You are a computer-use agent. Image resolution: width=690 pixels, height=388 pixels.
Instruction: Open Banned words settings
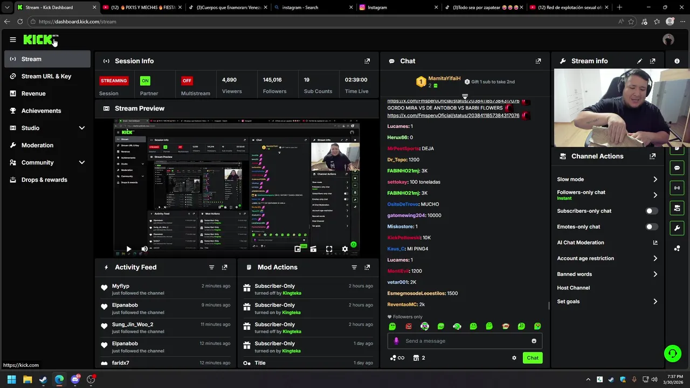pos(608,274)
